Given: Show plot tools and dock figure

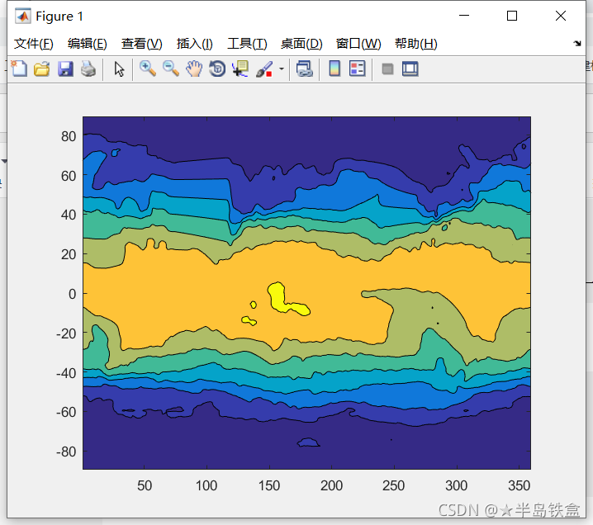Looking at the screenshot, I should (x=410, y=69).
